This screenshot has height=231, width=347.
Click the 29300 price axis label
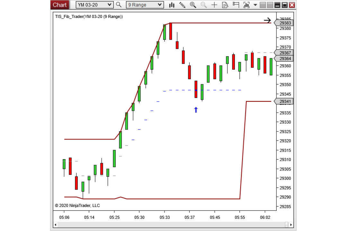pos(285,178)
